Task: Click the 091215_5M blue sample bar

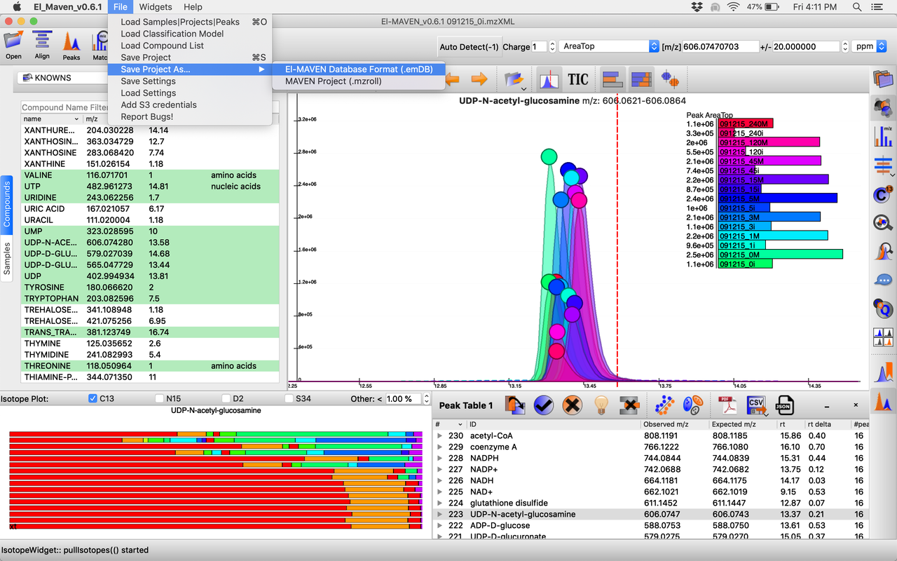Action: pos(777,198)
